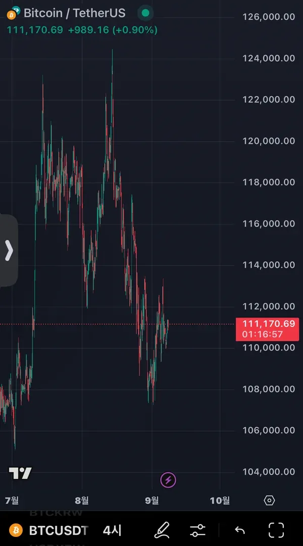Tap the purple lightning bolt event marker
Image resolution: width=303 pixels, height=546 pixels.
coord(168,480)
